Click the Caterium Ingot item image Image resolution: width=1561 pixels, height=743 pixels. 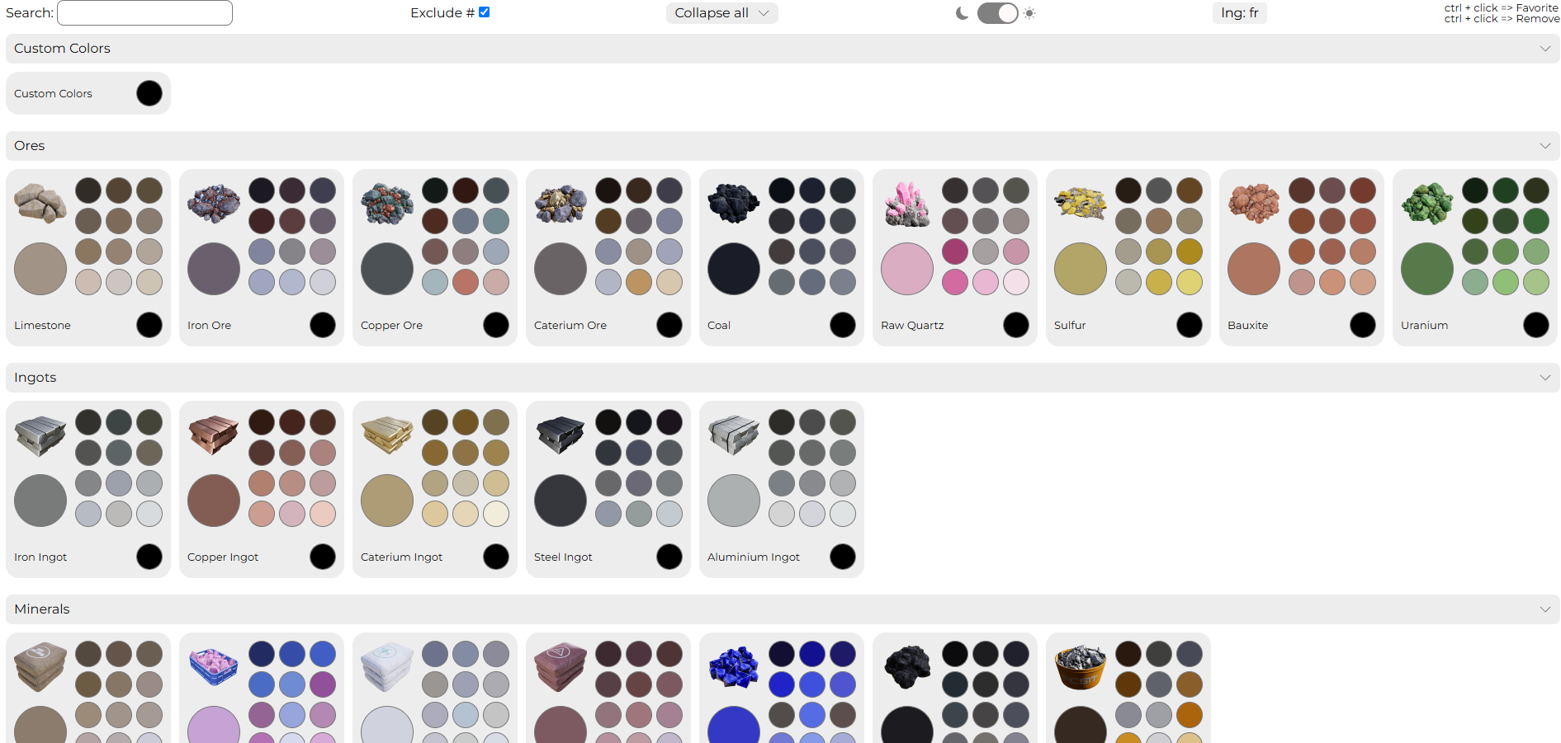387,436
